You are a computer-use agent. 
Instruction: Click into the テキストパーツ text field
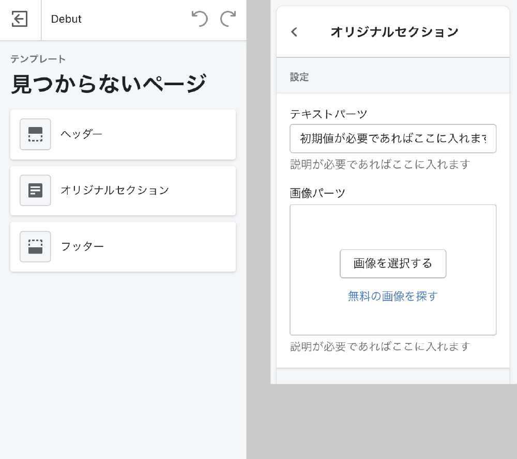point(393,138)
